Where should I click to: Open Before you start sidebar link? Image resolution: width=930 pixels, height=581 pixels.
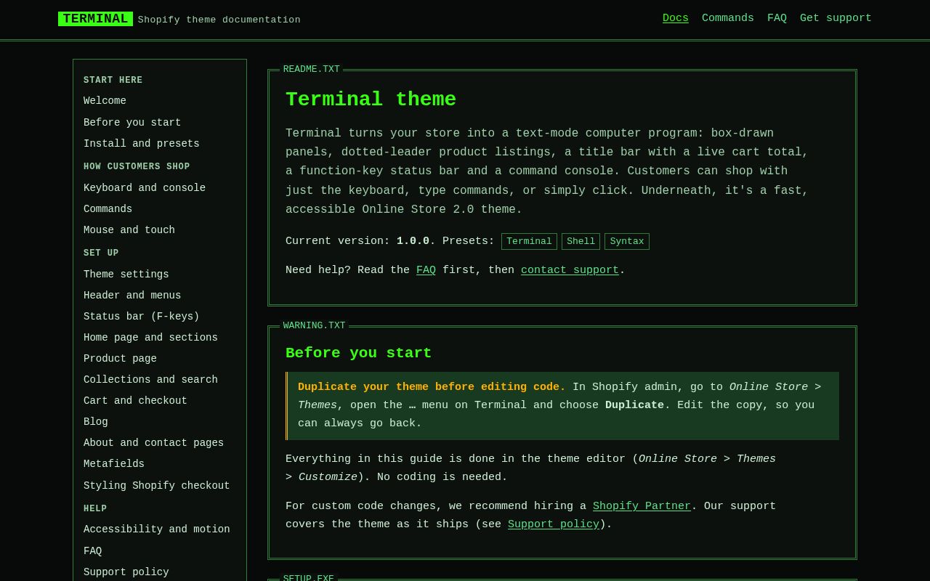coord(132,123)
